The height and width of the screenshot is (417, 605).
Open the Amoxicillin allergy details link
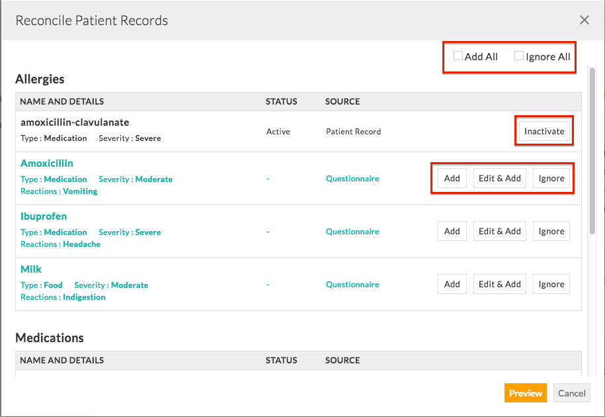(46, 163)
